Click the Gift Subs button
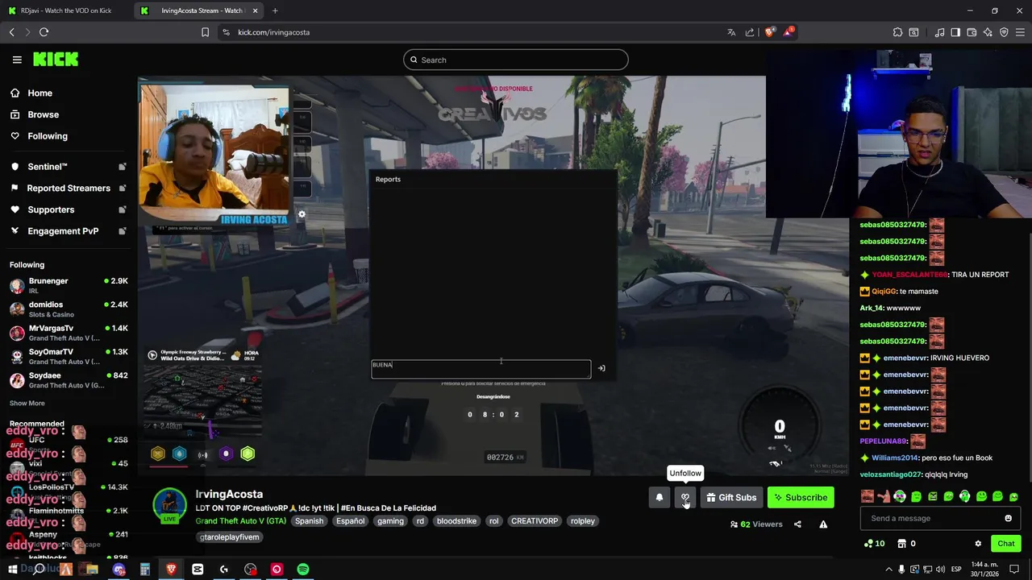Screen dimensions: 1032x580 pyautogui.click(x=731, y=498)
